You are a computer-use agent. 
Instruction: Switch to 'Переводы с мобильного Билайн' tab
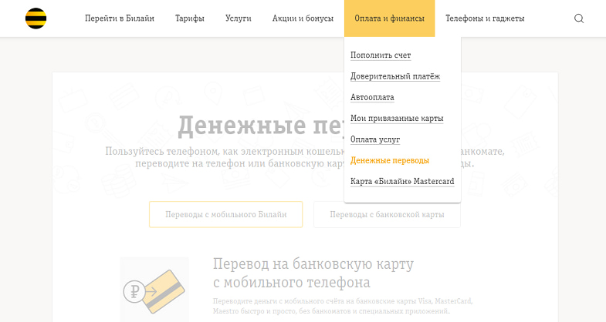pyautogui.click(x=225, y=214)
